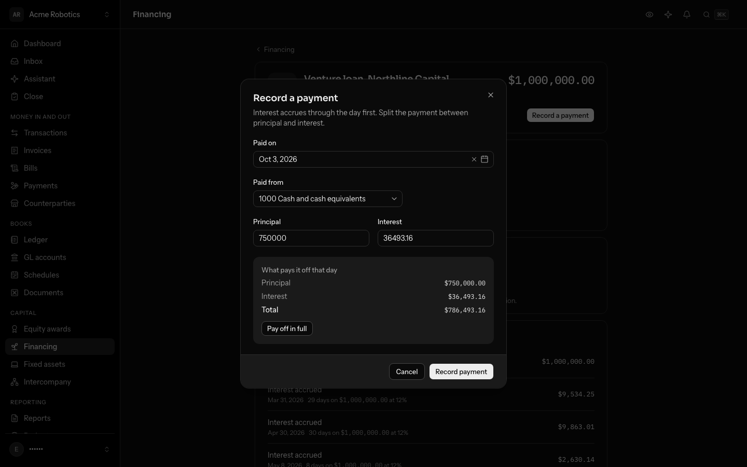Expand the Acme Robotics workspace switcher
The width and height of the screenshot is (747, 467).
60,15
